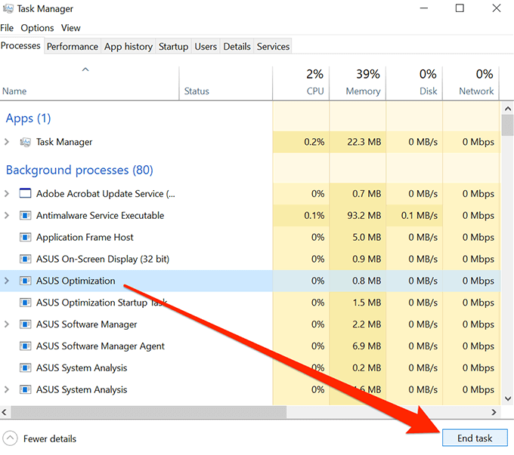Click the ASUS Optimization Startup Task icon
This screenshot has height=455, width=514.
click(25, 303)
